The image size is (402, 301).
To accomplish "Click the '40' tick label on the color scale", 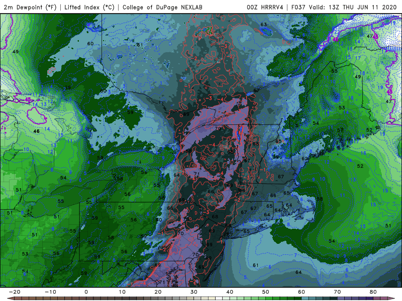I will [230, 292].
